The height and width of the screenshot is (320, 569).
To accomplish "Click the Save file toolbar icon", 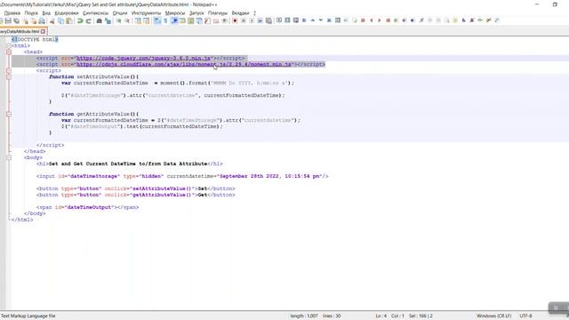I will [8, 20].
